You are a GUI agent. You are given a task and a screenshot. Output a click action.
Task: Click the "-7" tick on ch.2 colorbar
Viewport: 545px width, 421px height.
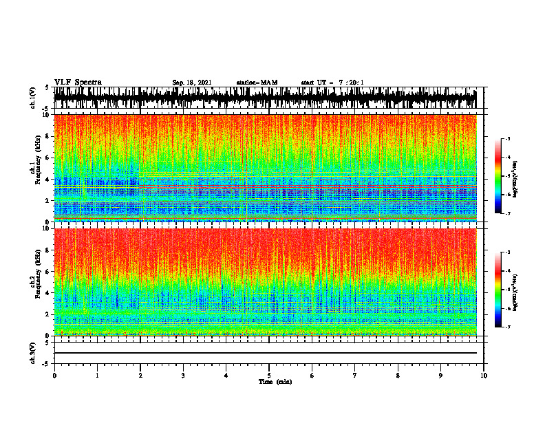(x=507, y=327)
